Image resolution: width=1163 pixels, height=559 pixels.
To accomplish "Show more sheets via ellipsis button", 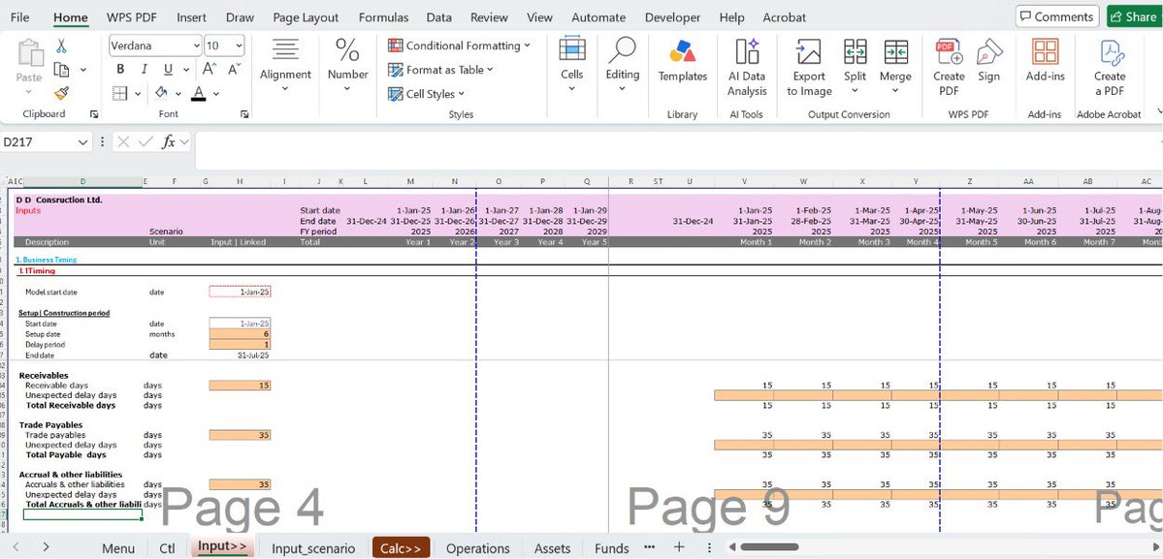I will pyautogui.click(x=650, y=546).
